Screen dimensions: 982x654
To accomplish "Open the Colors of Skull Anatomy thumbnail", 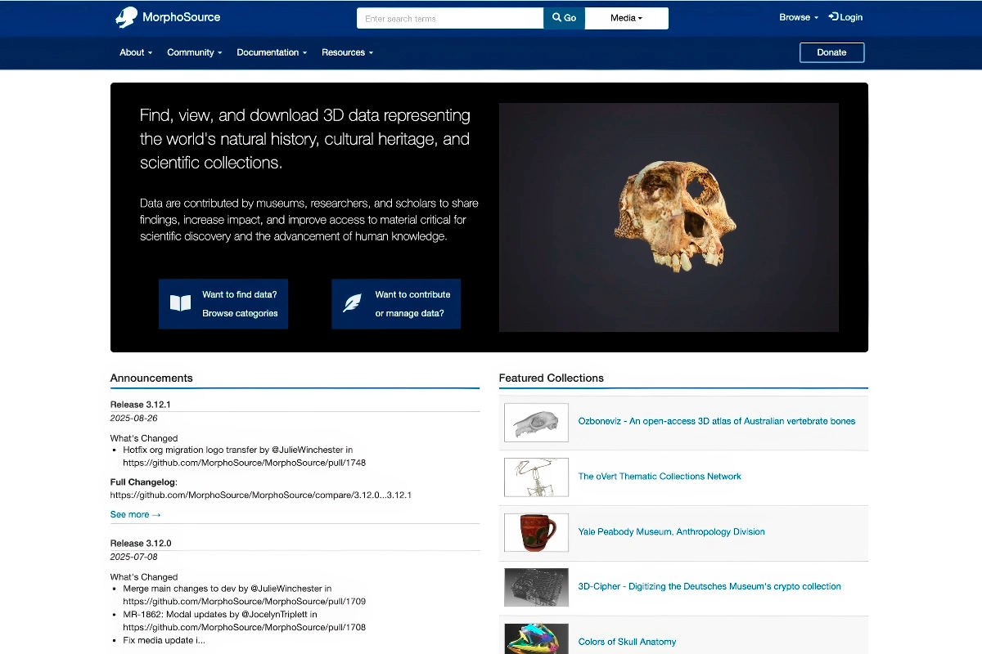I will (536, 638).
